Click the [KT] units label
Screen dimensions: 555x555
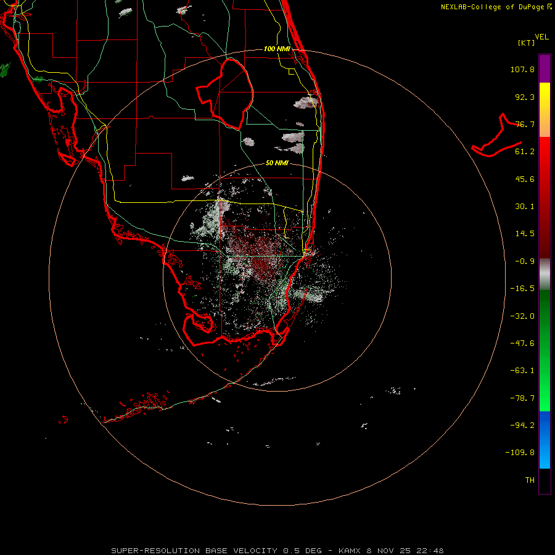point(527,43)
